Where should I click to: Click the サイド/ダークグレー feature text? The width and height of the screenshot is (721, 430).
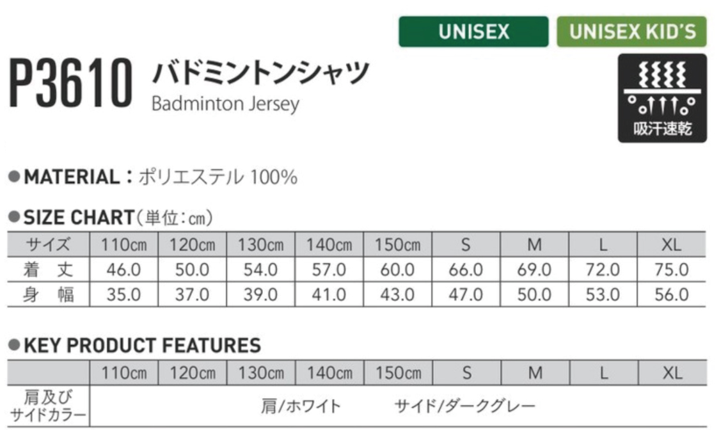(x=465, y=406)
